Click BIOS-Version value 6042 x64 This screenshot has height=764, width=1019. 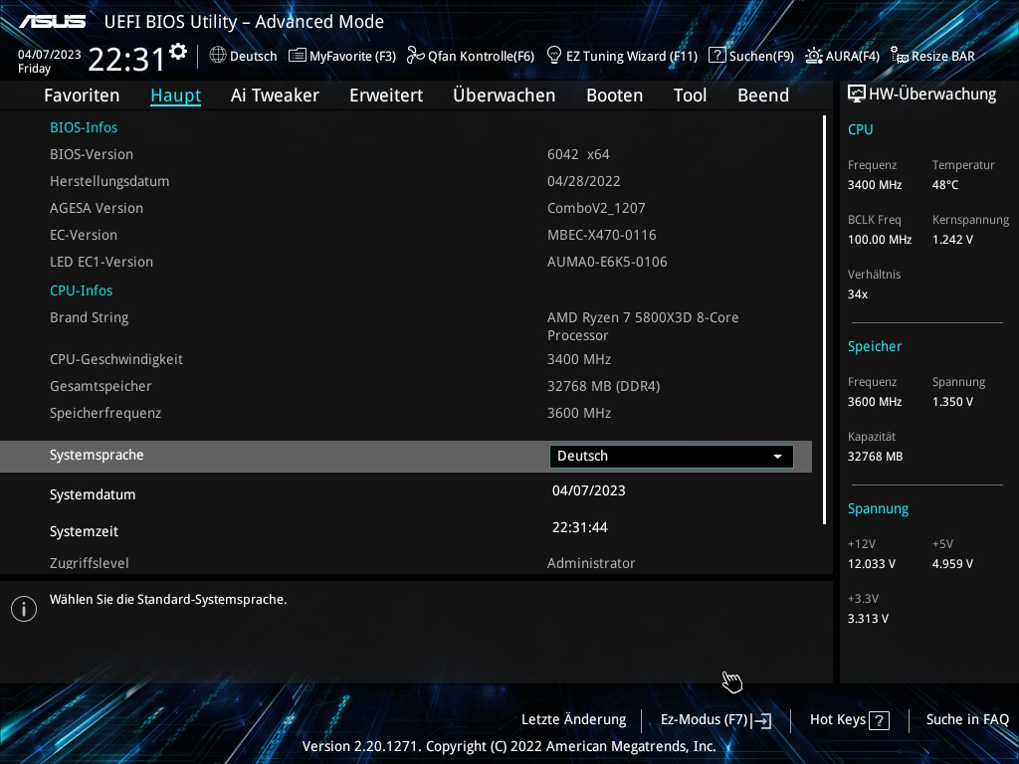(x=578, y=154)
